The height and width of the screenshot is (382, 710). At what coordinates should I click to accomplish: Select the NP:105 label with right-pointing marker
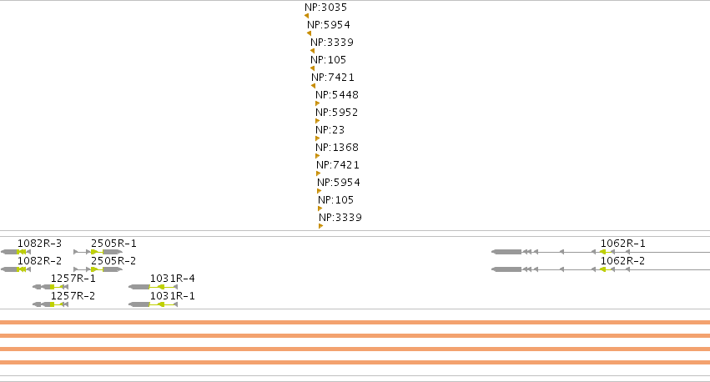coord(335,200)
